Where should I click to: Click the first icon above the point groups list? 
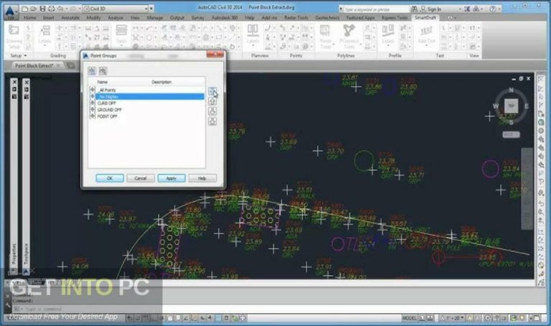point(92,70)
